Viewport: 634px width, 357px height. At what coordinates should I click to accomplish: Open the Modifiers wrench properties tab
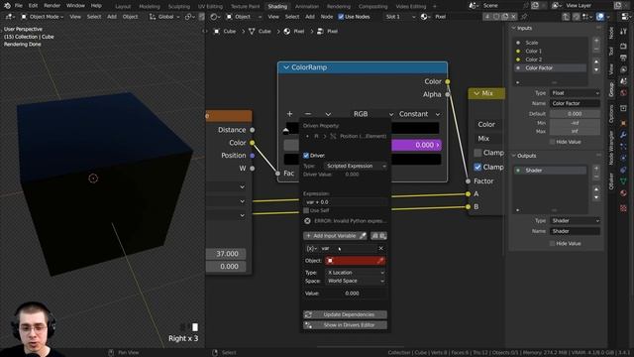(623, 135)
